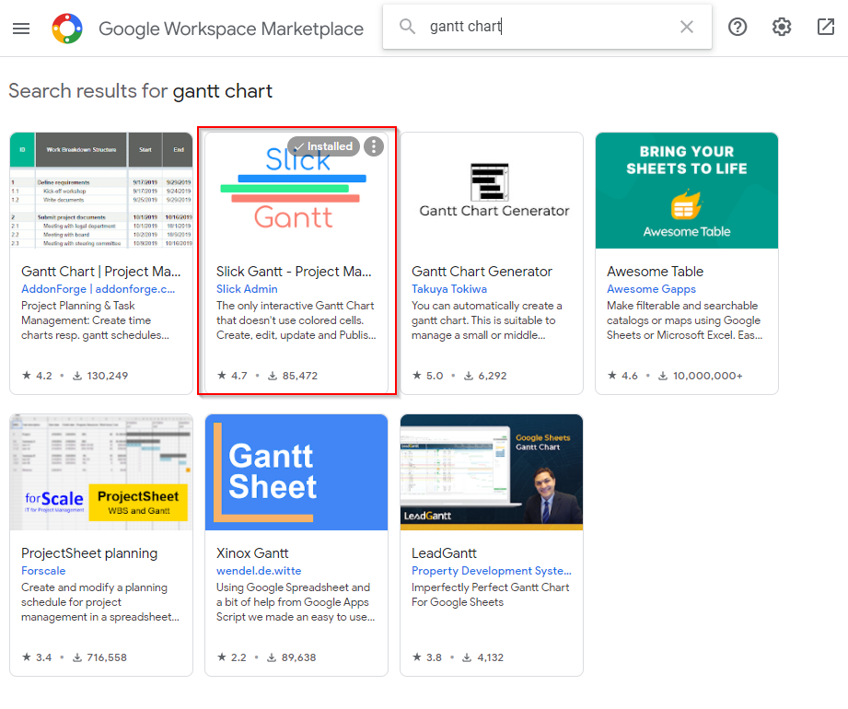
Task: Open the Awesome Table app image
Action: pos(687,191)
